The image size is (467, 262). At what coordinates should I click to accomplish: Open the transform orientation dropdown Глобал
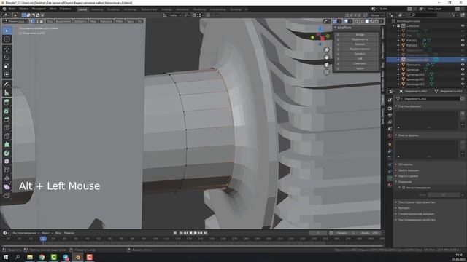click(172, 15)
